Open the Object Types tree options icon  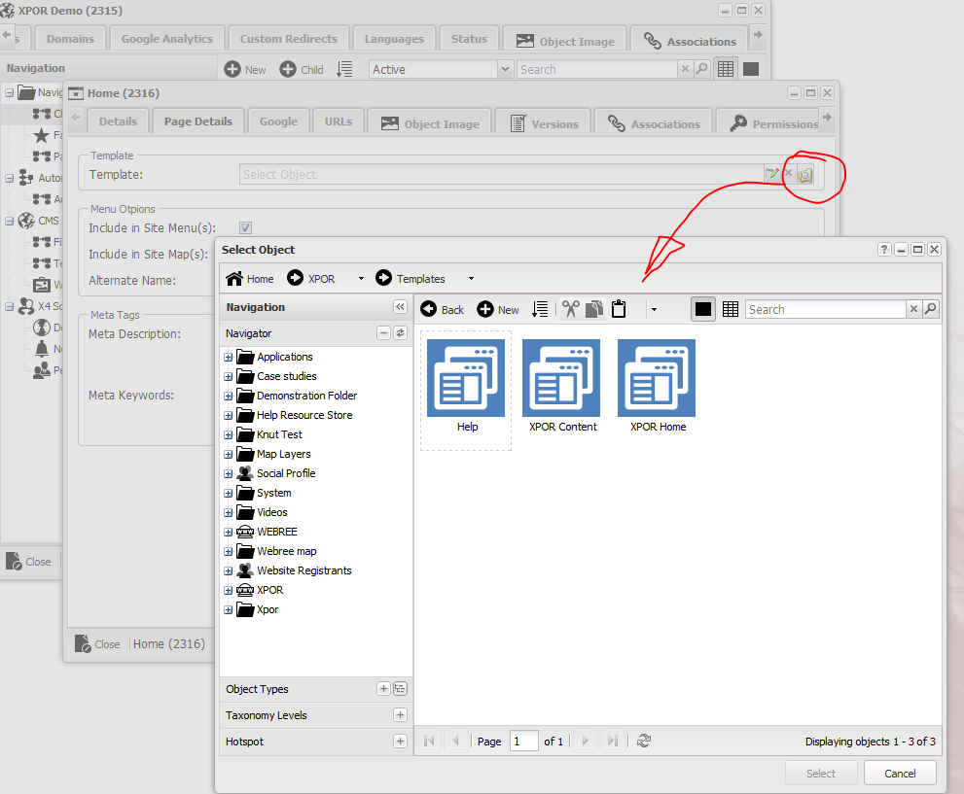coord(400,689)
